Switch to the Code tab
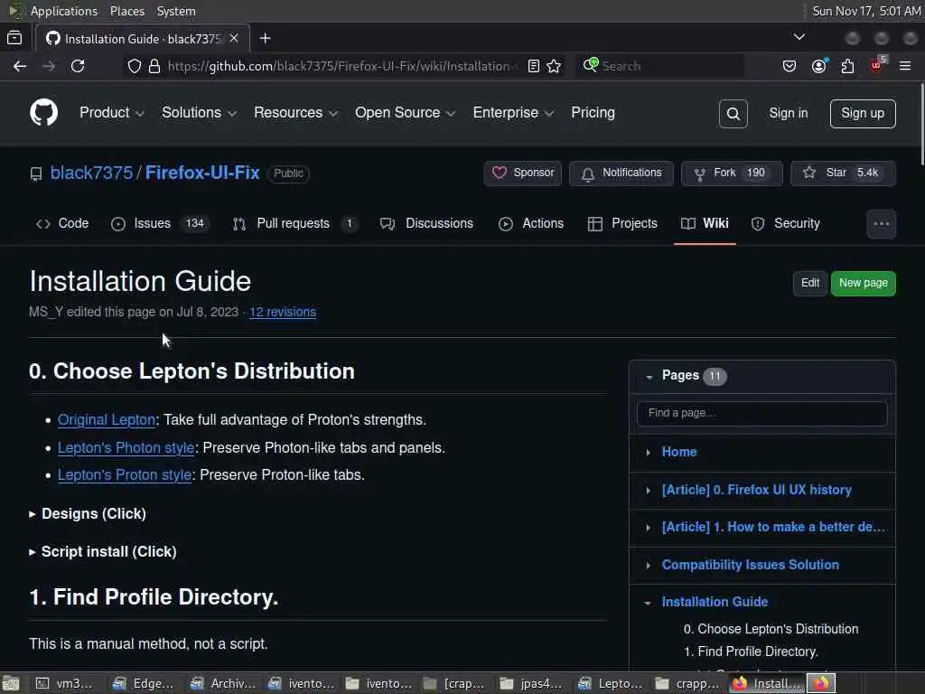925x694 pixels. (62, 224)
